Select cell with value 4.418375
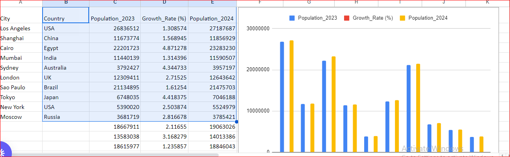510x157 pixels. (164, 97)
